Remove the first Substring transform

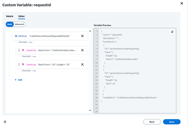tap(82, 50)
